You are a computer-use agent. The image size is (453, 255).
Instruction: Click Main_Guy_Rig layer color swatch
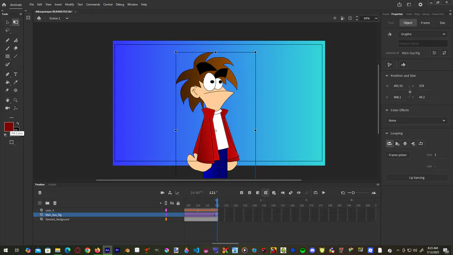click(x=166, y=215)
